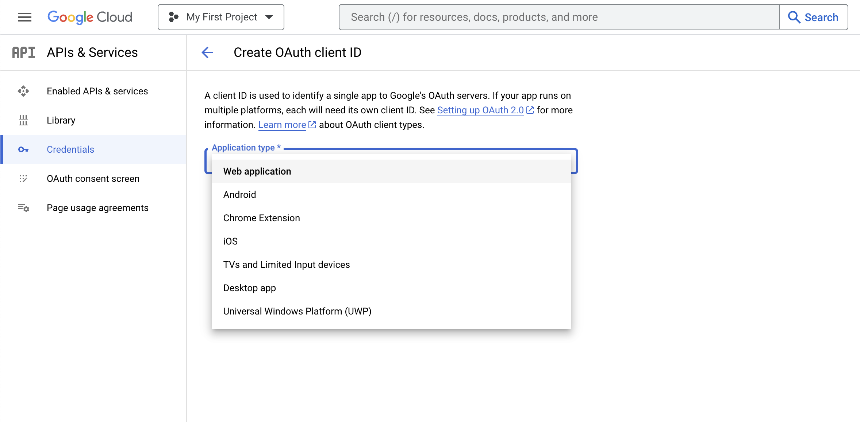
Task: Pick Desktop app from the list
Action: pyautogui.click(x=249, y=288)
